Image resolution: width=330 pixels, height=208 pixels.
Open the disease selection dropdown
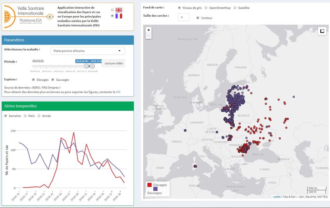[x=88, y=51]
